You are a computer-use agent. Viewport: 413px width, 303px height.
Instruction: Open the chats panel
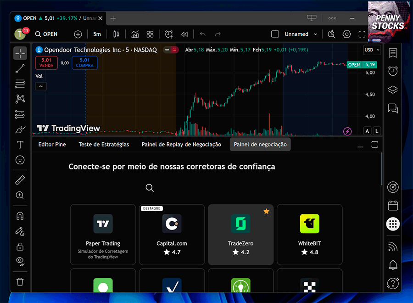pyautogui.click(x=393, y=108)
